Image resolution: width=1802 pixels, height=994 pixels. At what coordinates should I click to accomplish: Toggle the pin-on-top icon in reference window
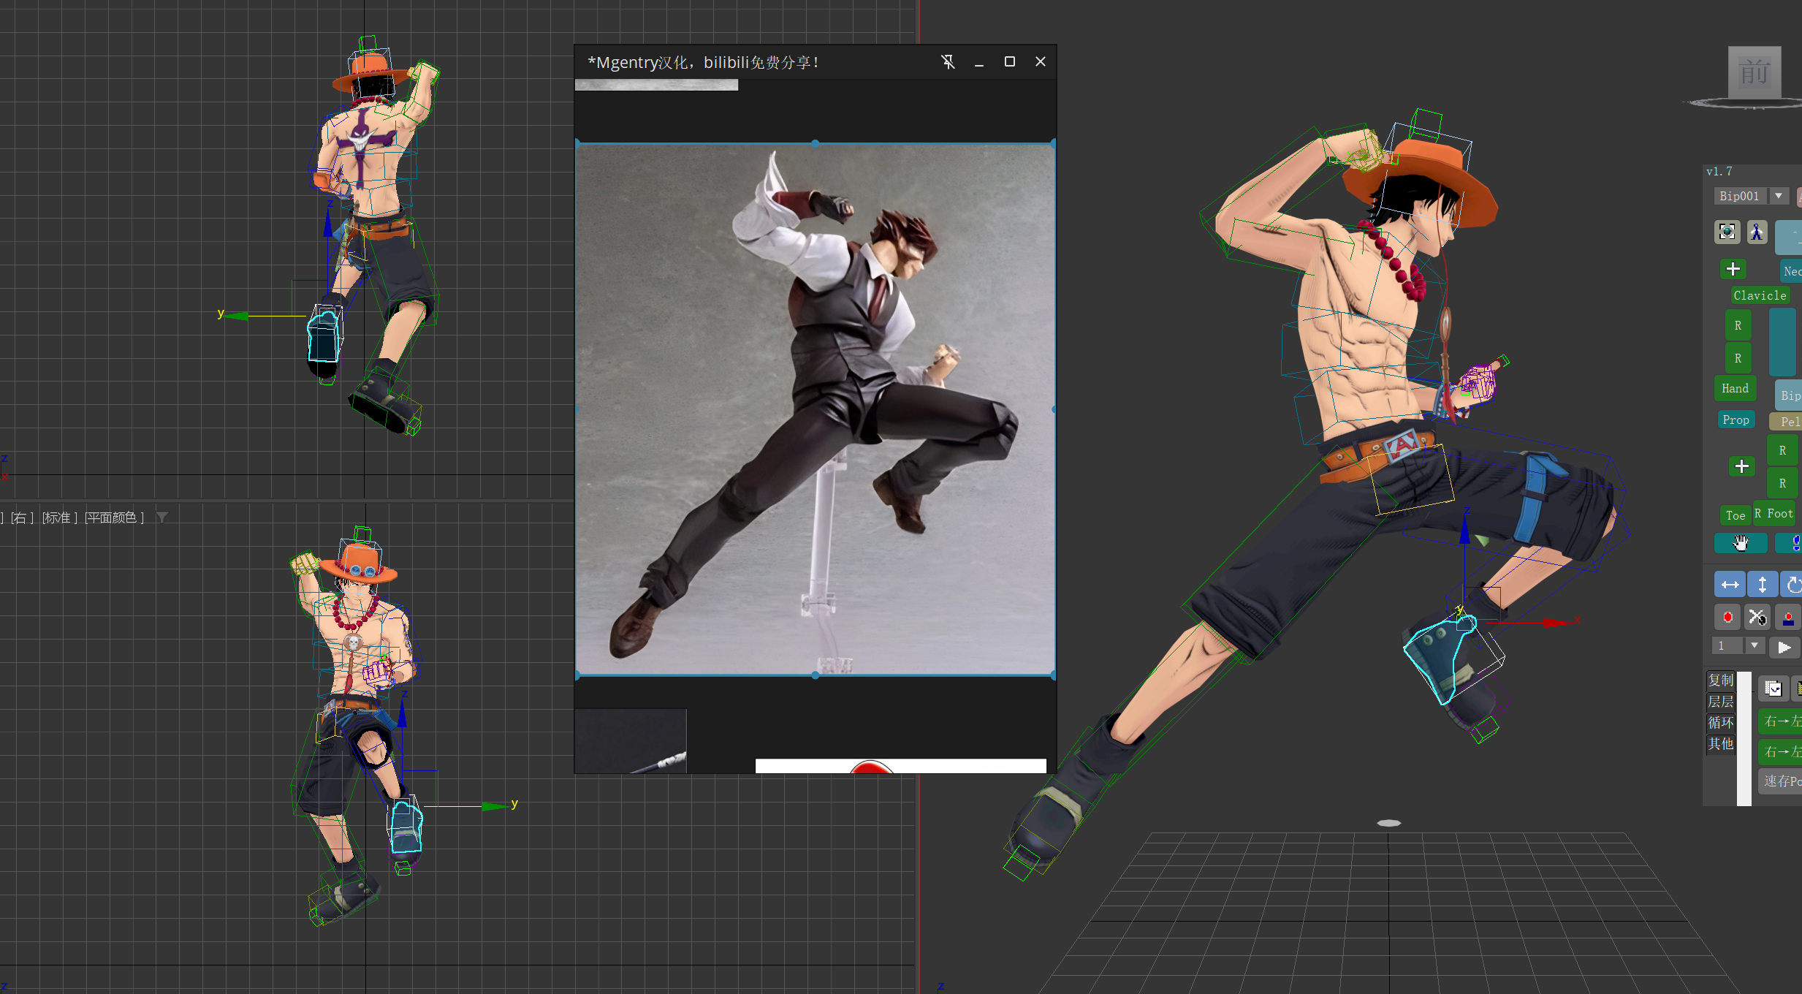coord(948,62)
